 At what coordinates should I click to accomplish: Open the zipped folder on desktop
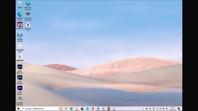[20, 48]
